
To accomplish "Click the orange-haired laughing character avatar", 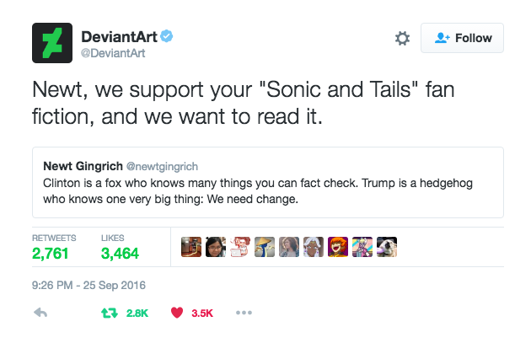I will pyautogui.click(x=337, y=246).
